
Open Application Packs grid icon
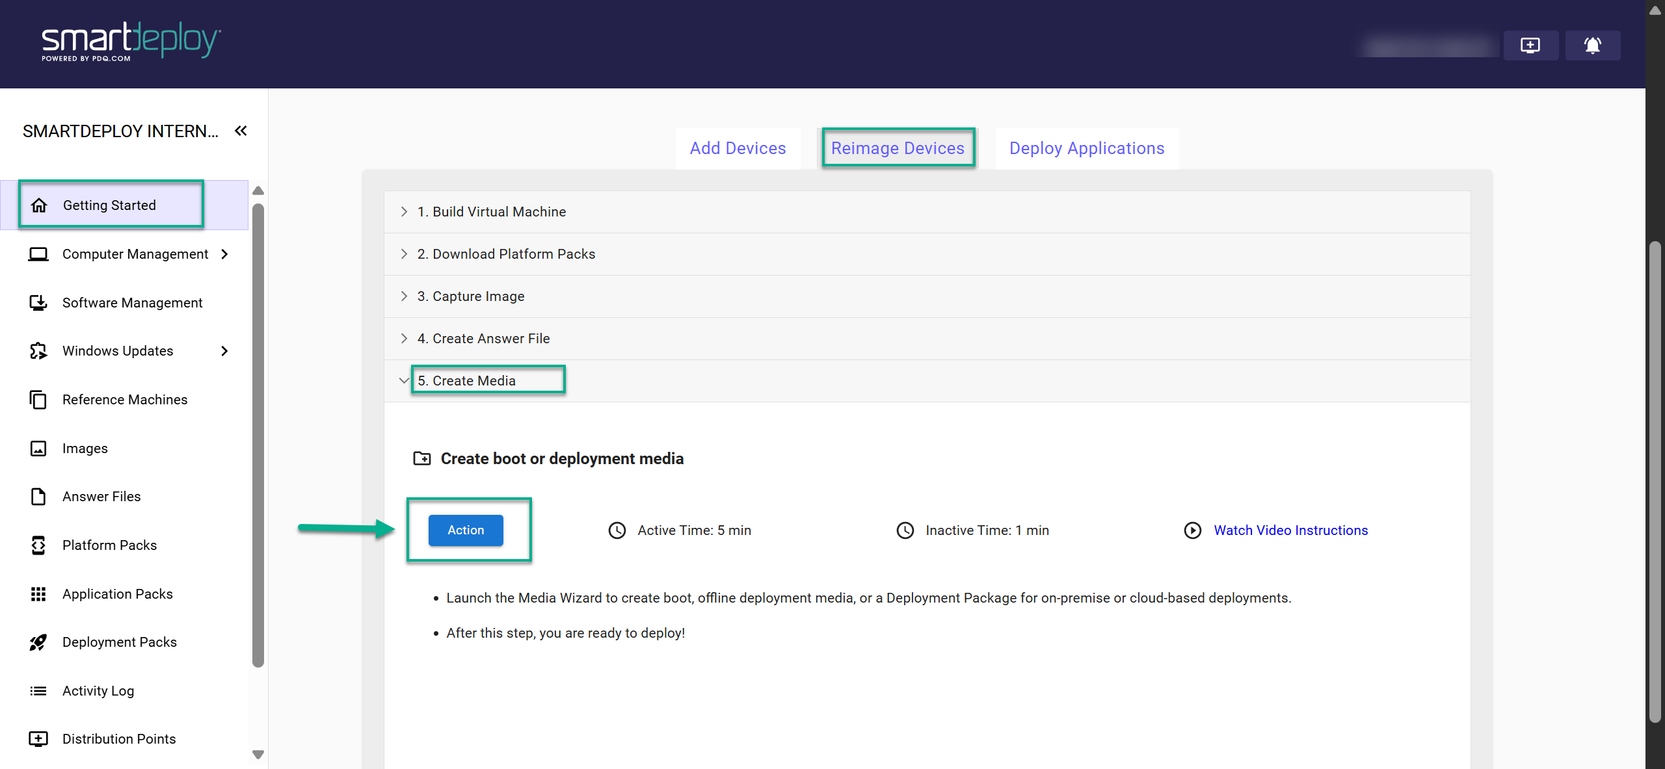point(38,593)
